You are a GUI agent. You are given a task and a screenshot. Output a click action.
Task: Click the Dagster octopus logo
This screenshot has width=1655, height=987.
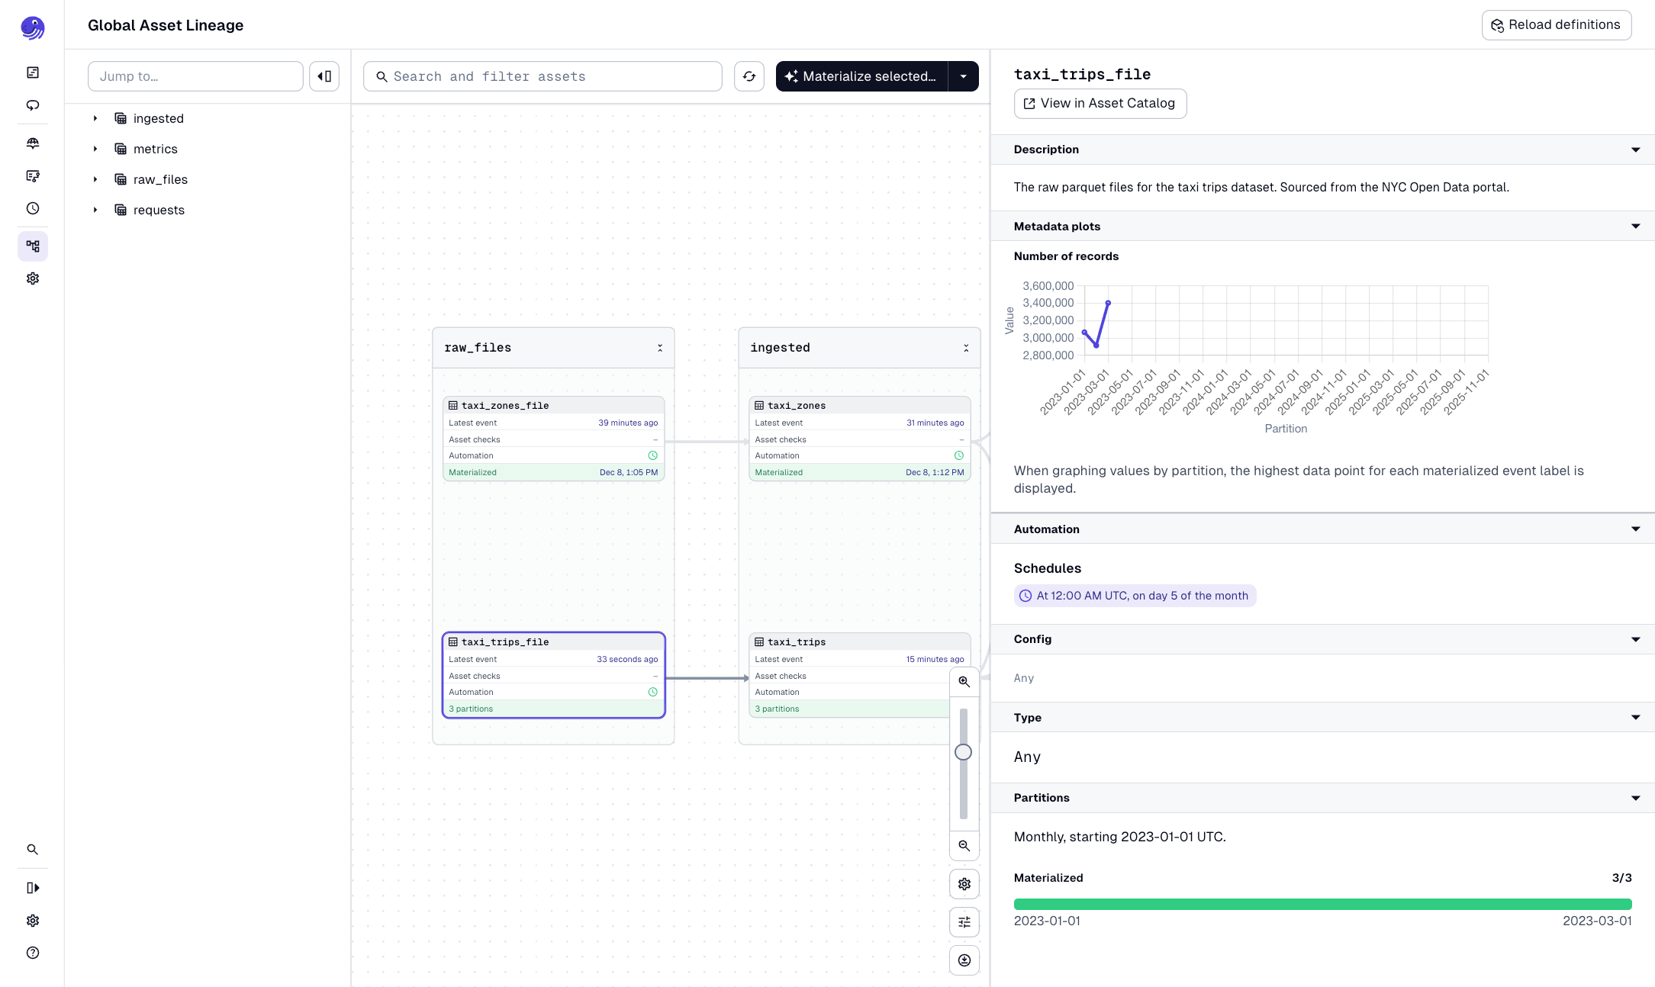point(32,28)
